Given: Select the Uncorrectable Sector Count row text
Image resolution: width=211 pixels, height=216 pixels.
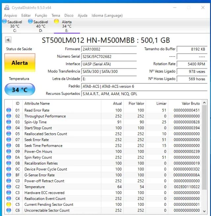Looking at the screenshot, I should pyautogui.click(x=47, y=210).
